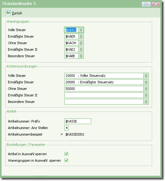Click the $KAVO Warengruppe field
Image resolution: width=165 pixels, height=181 pixels.
tap(72, 30)
